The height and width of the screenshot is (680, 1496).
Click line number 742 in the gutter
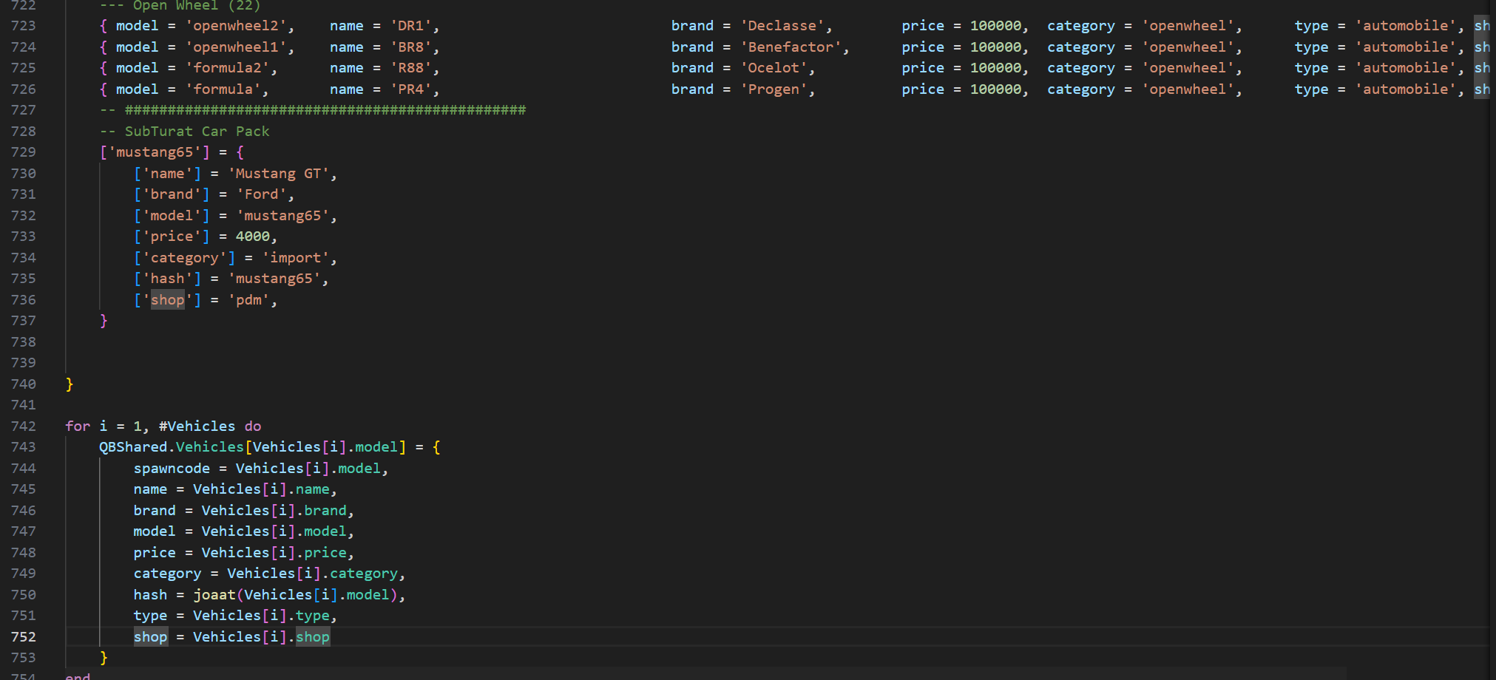point(24,426)
